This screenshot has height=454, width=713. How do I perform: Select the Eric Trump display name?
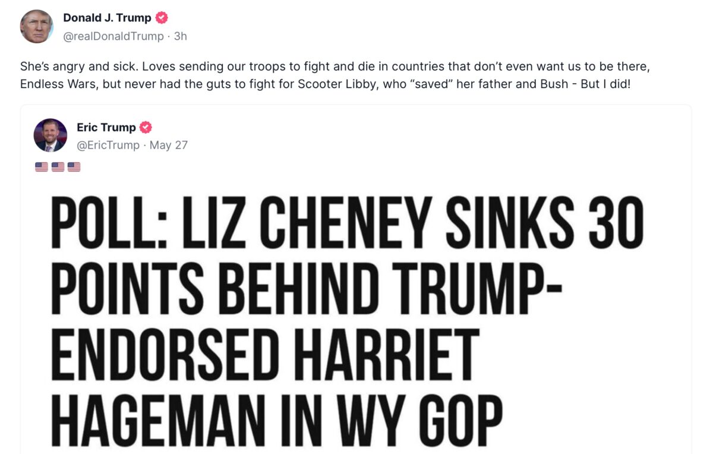tap(106, 127)
